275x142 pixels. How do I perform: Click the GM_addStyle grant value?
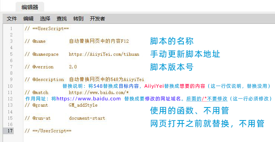[x=83, y=105]
